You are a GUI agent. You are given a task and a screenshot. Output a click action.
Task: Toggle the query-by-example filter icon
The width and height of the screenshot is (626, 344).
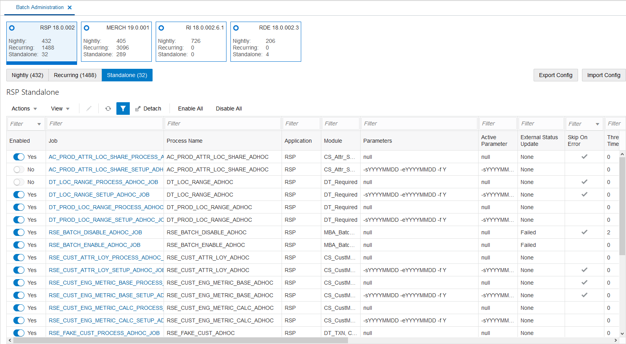pos(123,109)
